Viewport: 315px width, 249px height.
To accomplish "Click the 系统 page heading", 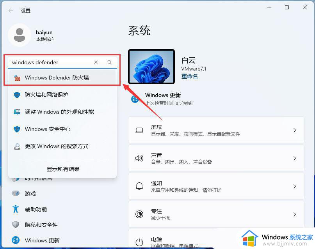I will tap(139, 31).
